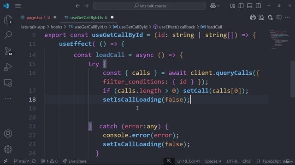Click the find-in-file preview icon in editor toolbar
Viewport: 295px width, 165px height.
[x=261, y=17]
